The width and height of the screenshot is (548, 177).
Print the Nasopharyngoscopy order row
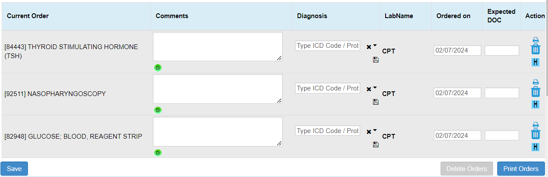point(536,82)
